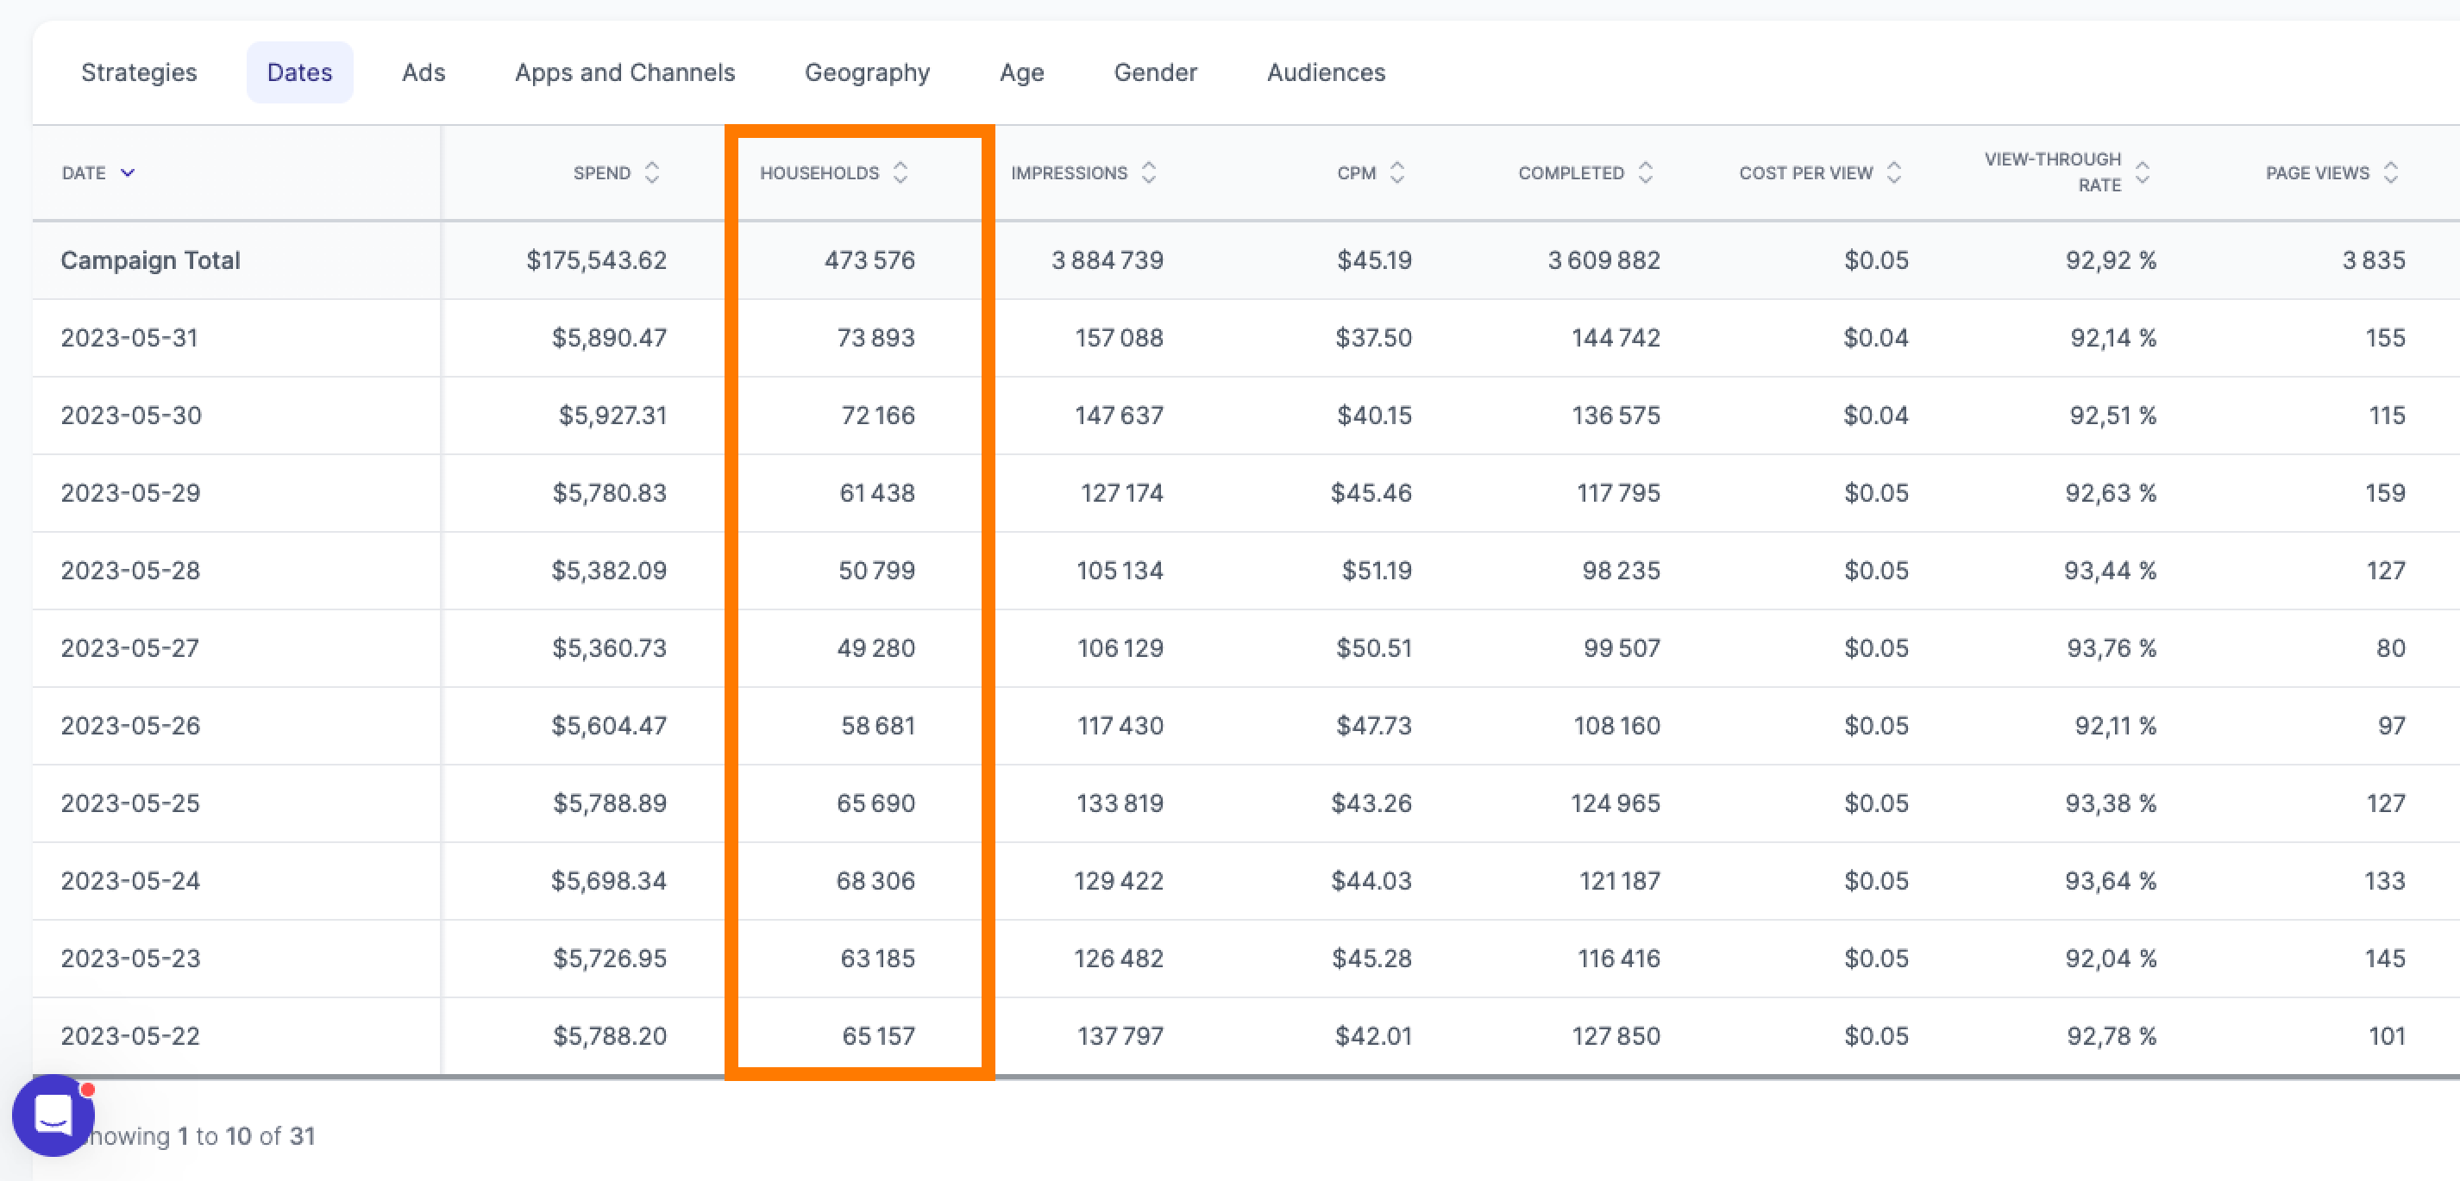Click the COST PER VIEW header label
2460x1181 pixels.
(1806, 172)
